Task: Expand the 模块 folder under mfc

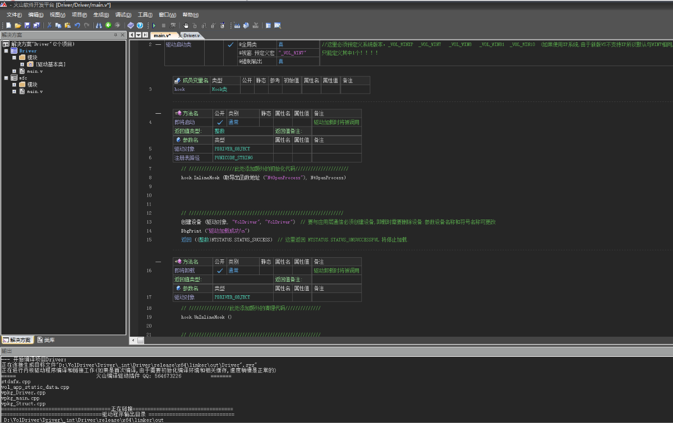Action: pos(14,85)
